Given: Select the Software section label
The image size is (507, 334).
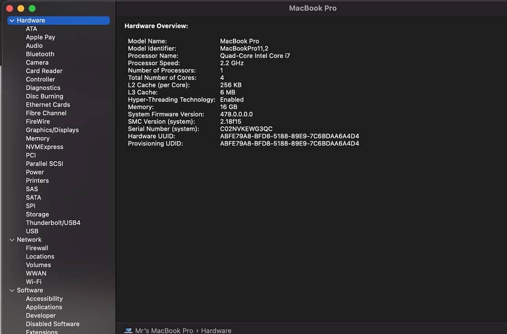Looking at the screenshot, I should click(x=30, y=291).
